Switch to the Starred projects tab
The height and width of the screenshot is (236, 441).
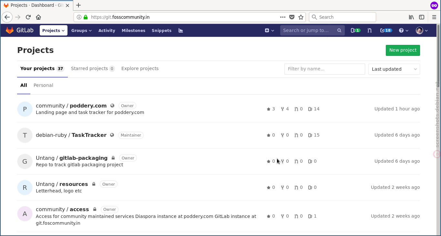[x=93, y=68]
